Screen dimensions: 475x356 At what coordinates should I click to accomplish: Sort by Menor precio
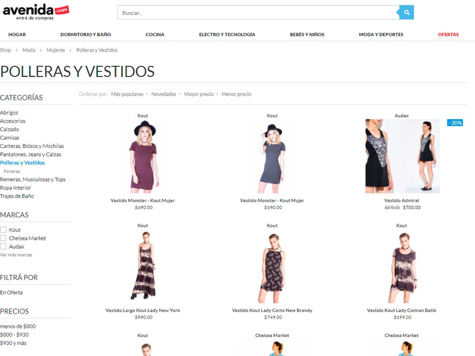pyautogui.click(x=236, y=94)
